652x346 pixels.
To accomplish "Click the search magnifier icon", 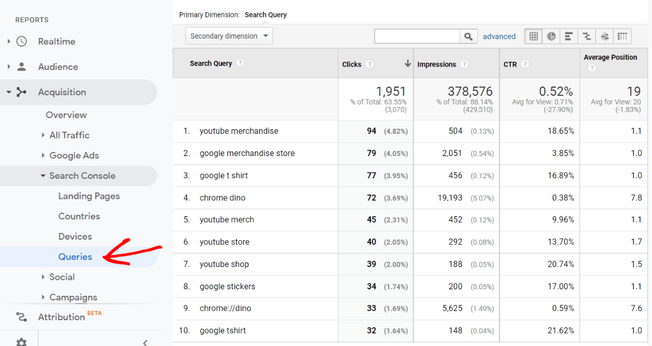I will tap(468, 36).
